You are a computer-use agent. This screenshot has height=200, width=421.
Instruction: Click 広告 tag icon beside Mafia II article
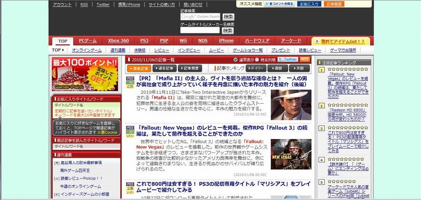point(130,87)
